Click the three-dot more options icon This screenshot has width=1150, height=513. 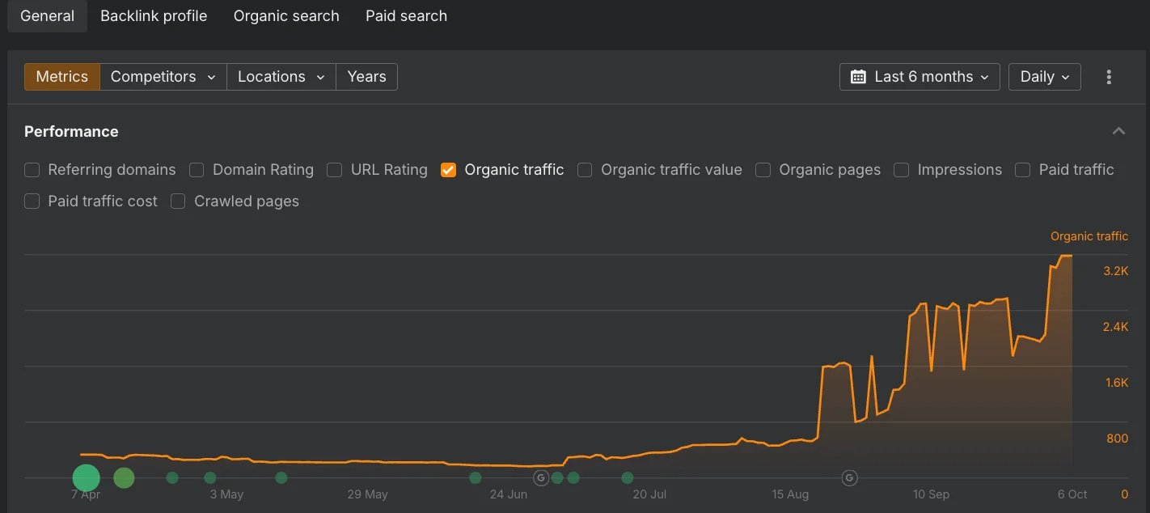(1109, 77)
